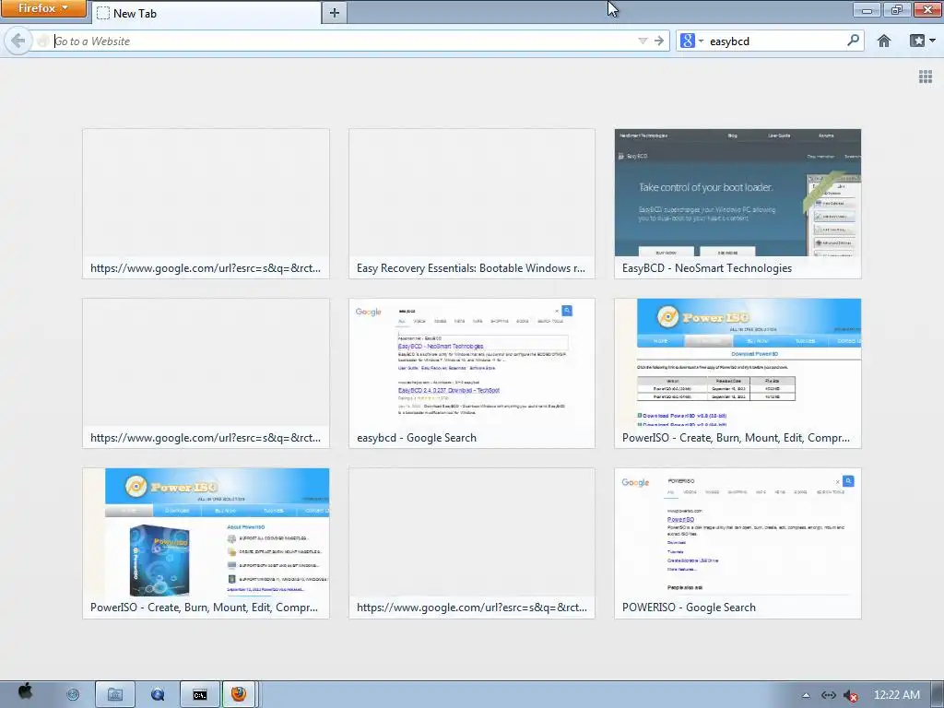944x708 pixels.
Task: Open the middle-row google.com/url blank tile
Action: (x=206, y=373)
